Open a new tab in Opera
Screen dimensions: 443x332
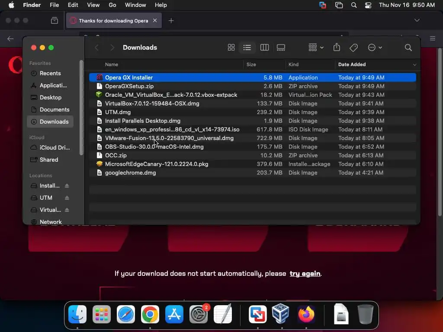pos(171,21)
